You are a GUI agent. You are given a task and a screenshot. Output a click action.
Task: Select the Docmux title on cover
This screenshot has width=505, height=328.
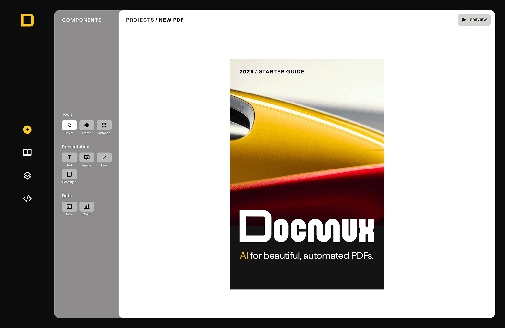(306, 226)
